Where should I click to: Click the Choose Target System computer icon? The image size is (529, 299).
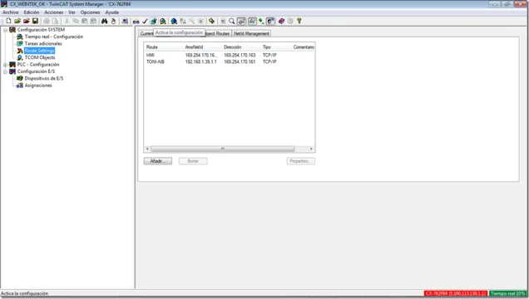tap(125, 21)
